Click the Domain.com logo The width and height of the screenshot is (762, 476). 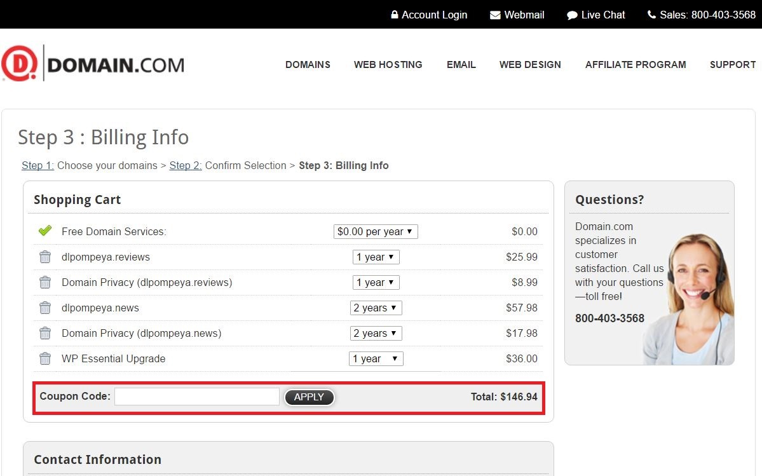[93, 64]
